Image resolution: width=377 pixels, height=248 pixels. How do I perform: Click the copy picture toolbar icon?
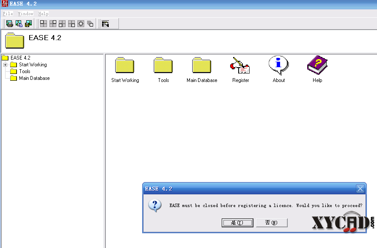[x=19, y=24]
